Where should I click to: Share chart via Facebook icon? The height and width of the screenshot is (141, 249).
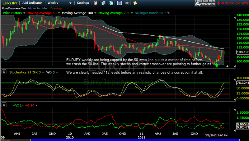[119, 3]
